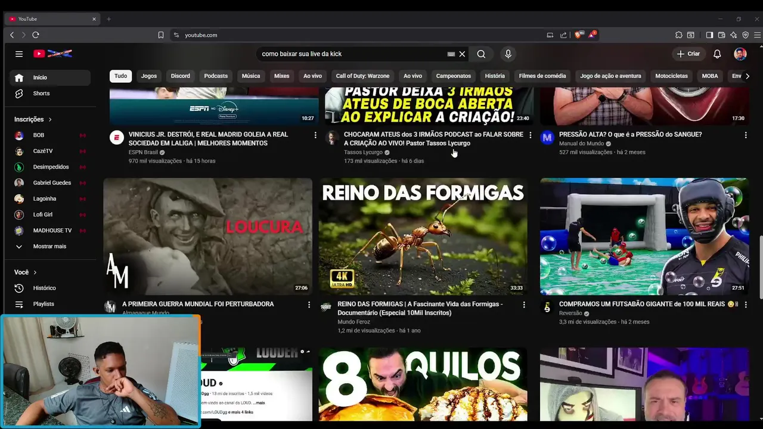763x429 pixels.
Task: Select Início in the sidebar
Action: click(x=50, y=77)
